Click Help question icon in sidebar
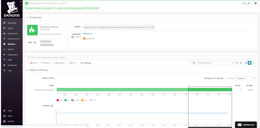 5,111
